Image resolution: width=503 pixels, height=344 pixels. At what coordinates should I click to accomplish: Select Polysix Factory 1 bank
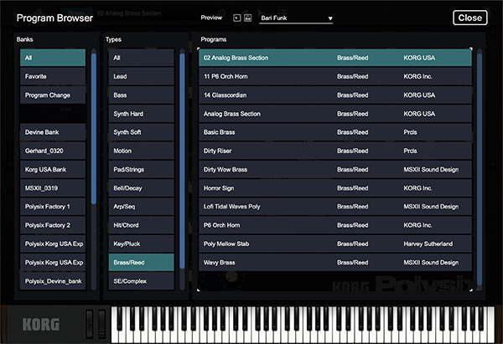click(53, 207)
